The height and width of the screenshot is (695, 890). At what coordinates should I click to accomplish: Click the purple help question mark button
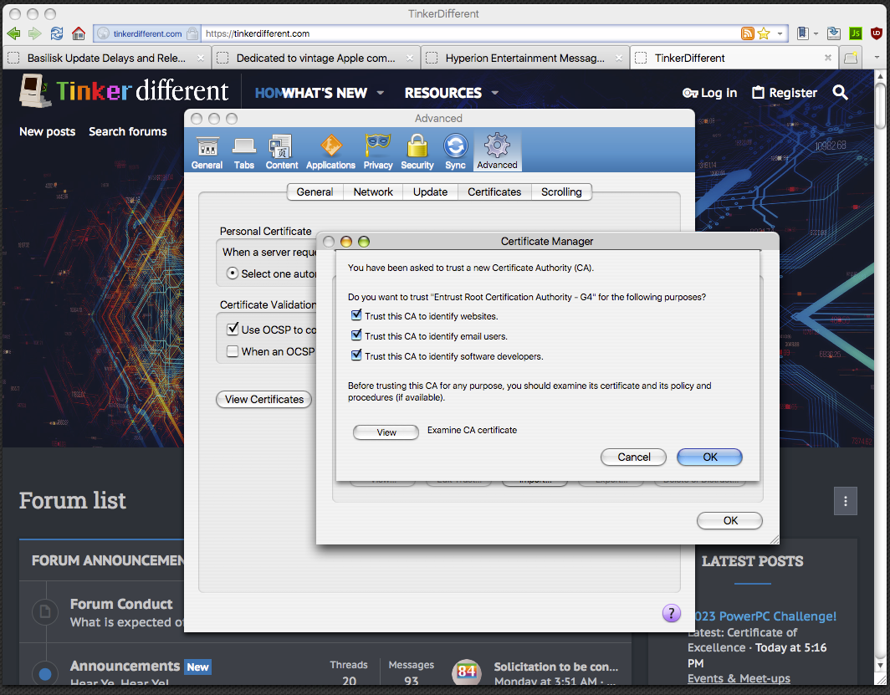(x=671, y=613)
